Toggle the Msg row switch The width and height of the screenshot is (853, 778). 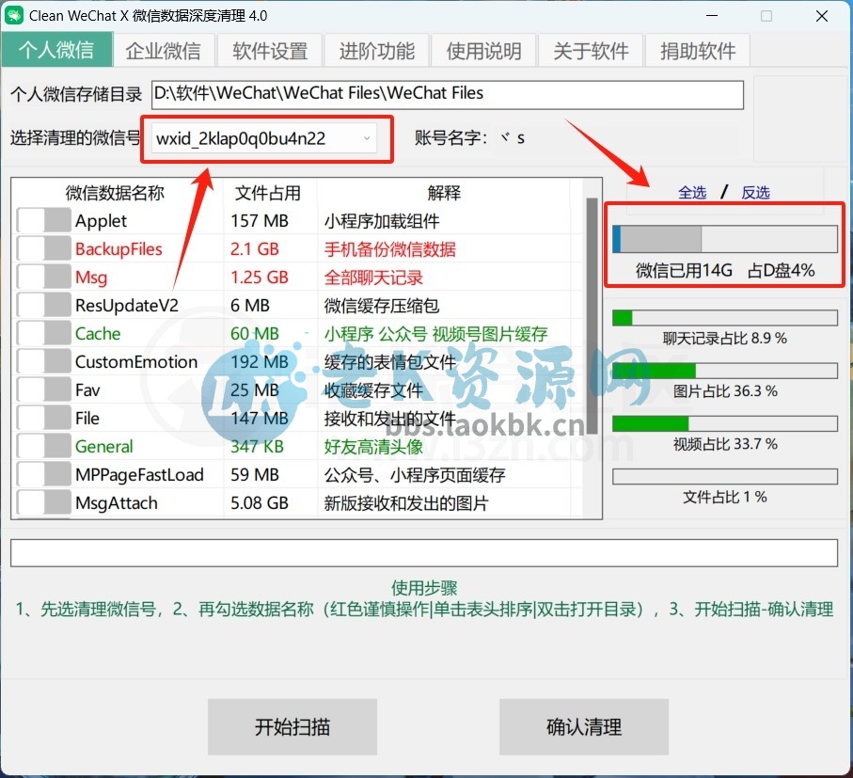point(43,278)
